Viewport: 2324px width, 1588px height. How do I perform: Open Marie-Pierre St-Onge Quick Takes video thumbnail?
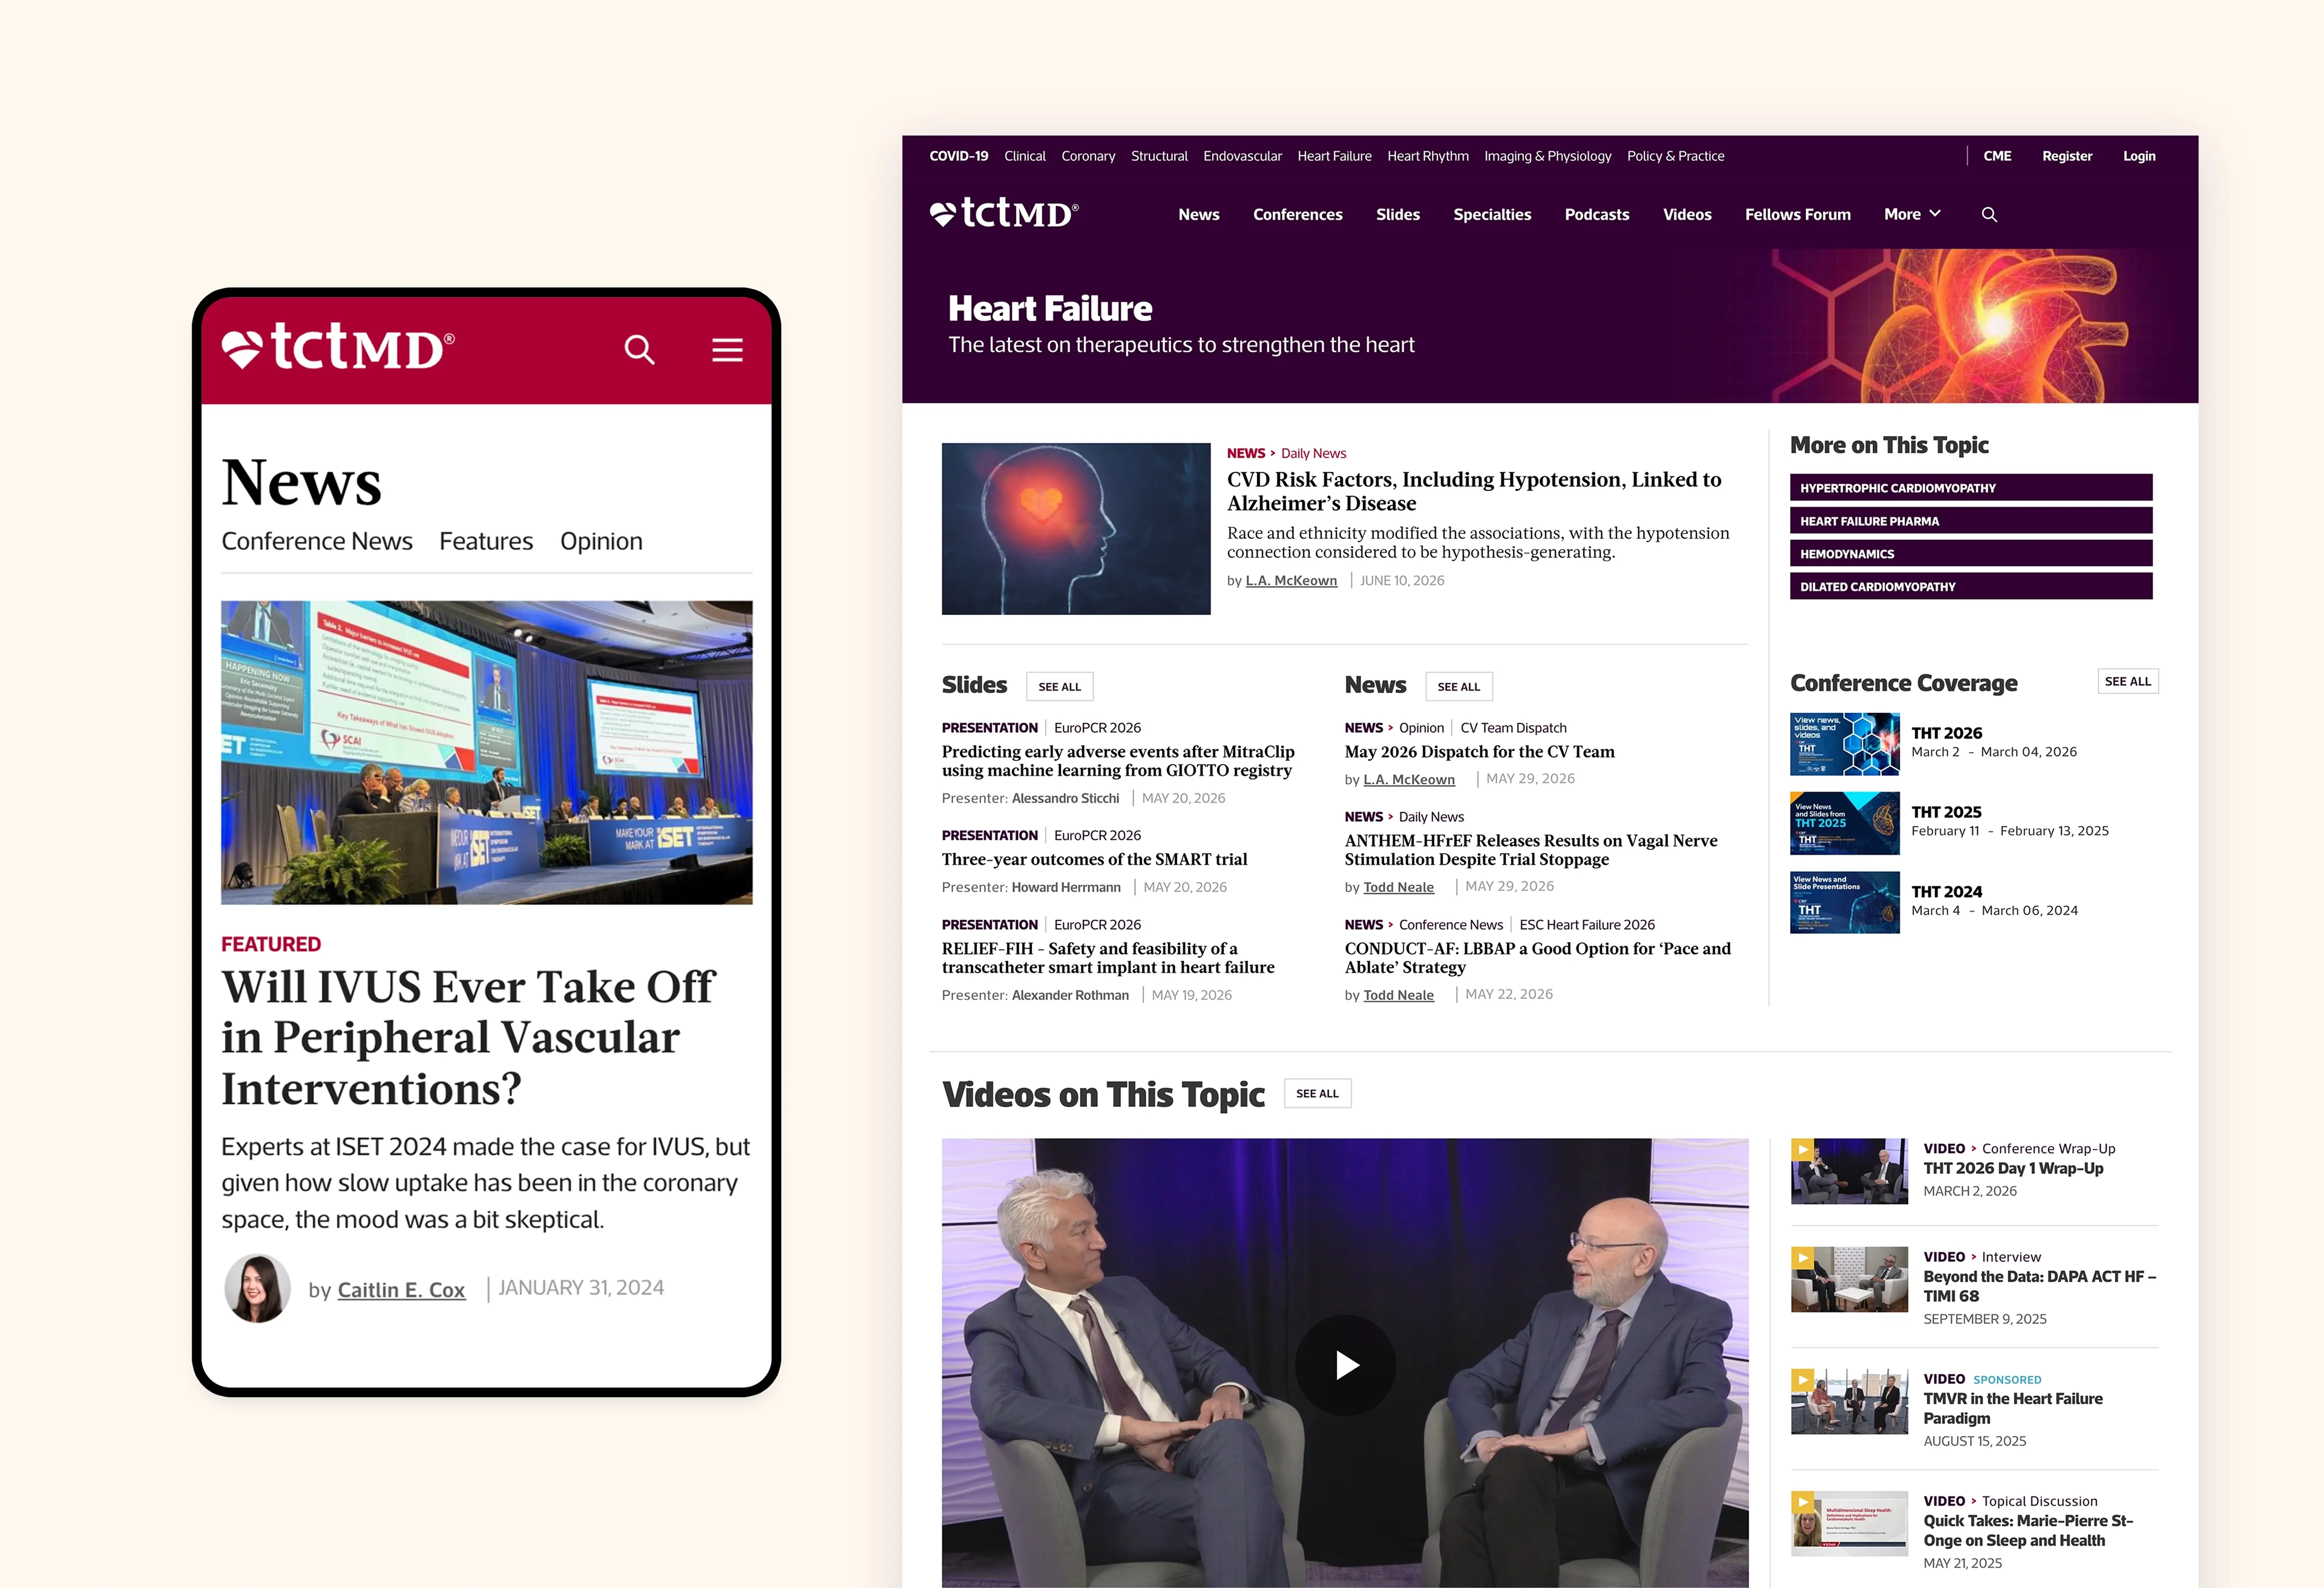coord(1849,1524)
